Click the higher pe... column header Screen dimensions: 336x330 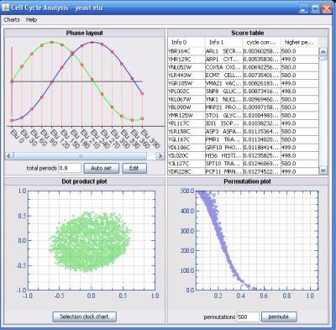[x=299, y=42]
